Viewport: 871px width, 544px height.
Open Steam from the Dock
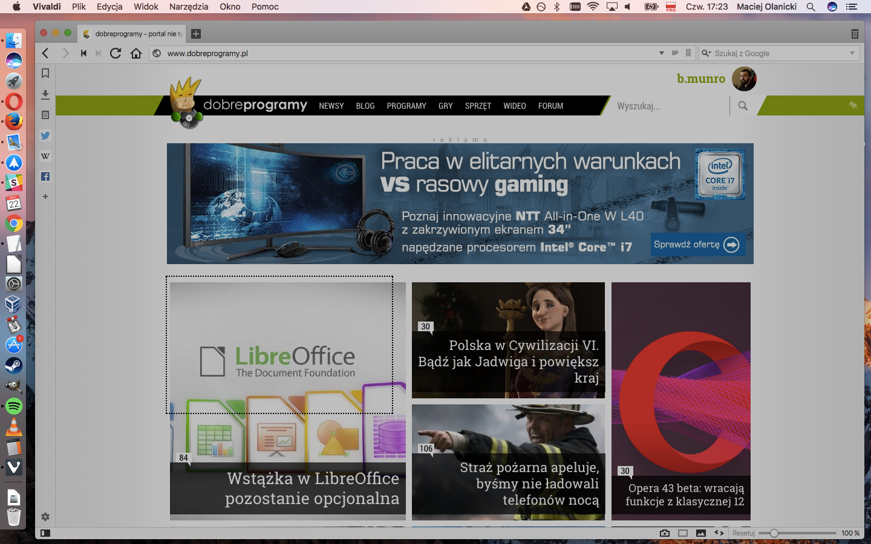click(x=14, y=366)
